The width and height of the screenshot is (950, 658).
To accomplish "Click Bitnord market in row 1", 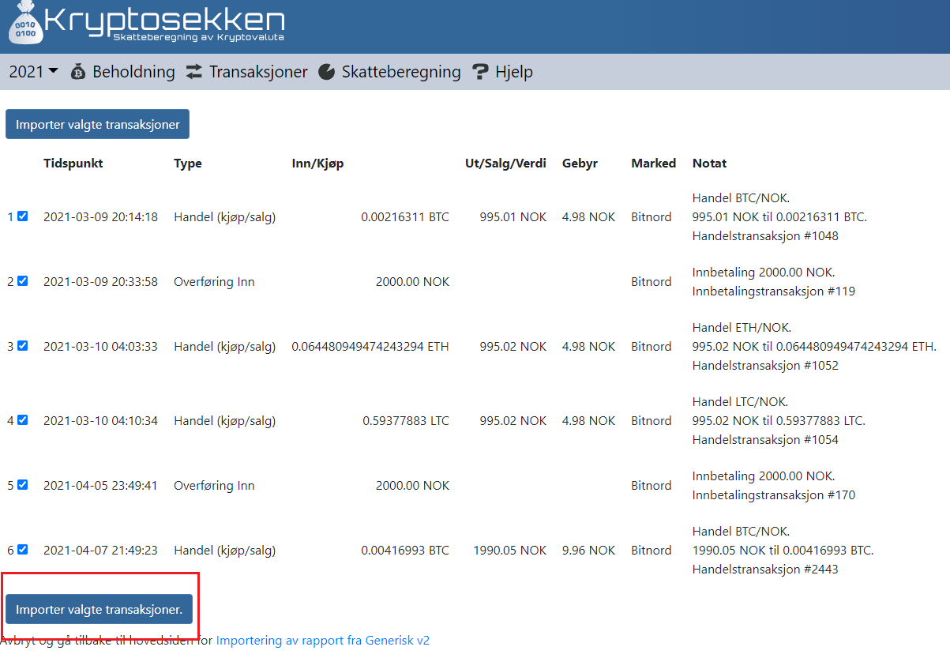I will 651,217.
